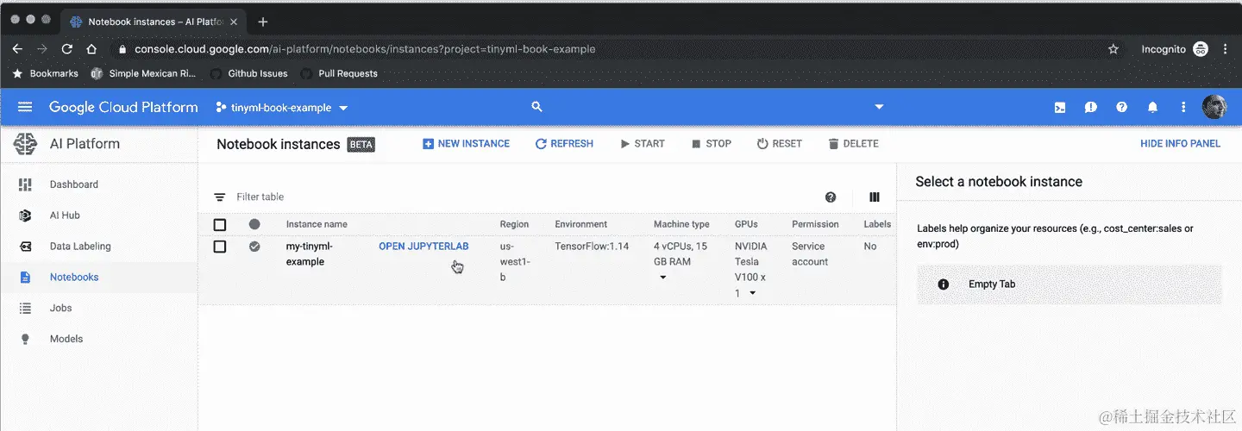Click OPEN JUPYTERLAB link
Image resolution: width=1242 pixels, height=431 pixels.
click(423, 247)
